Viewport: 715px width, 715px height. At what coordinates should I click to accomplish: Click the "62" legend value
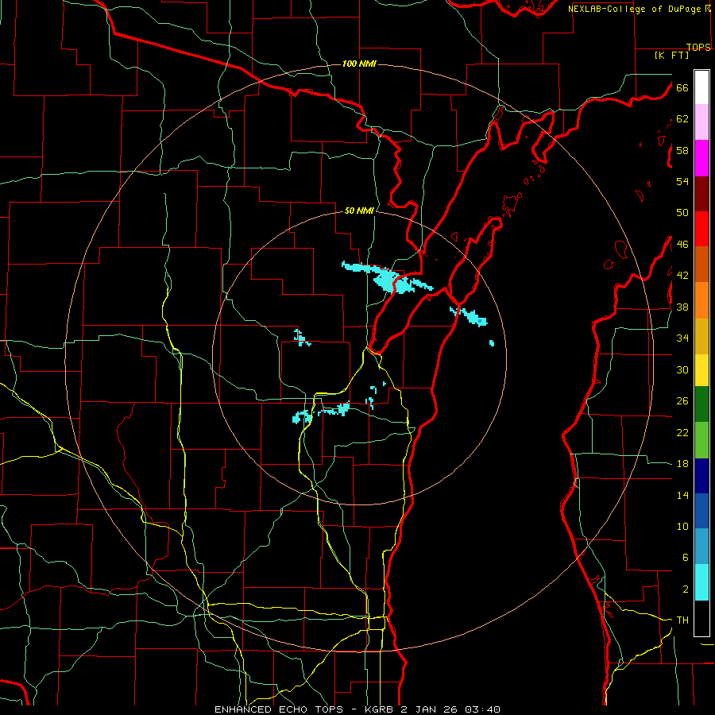tap(682, 119)
